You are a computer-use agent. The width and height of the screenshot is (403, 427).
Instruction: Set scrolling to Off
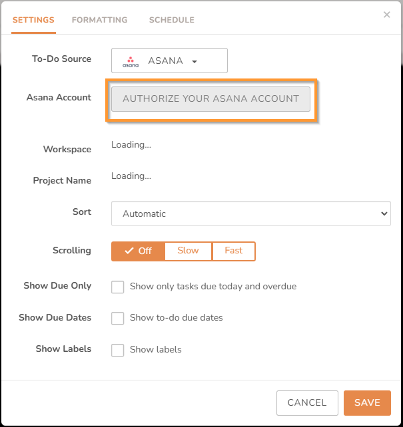tap(138, 251)
